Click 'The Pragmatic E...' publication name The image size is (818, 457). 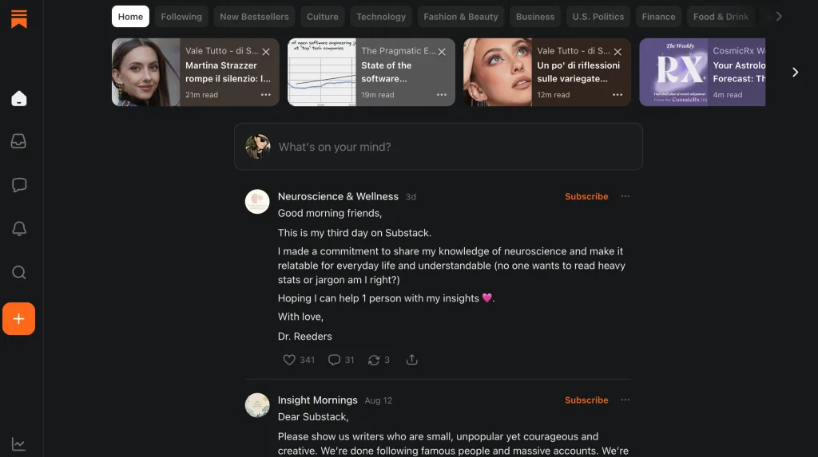click(x=399, y=50)
